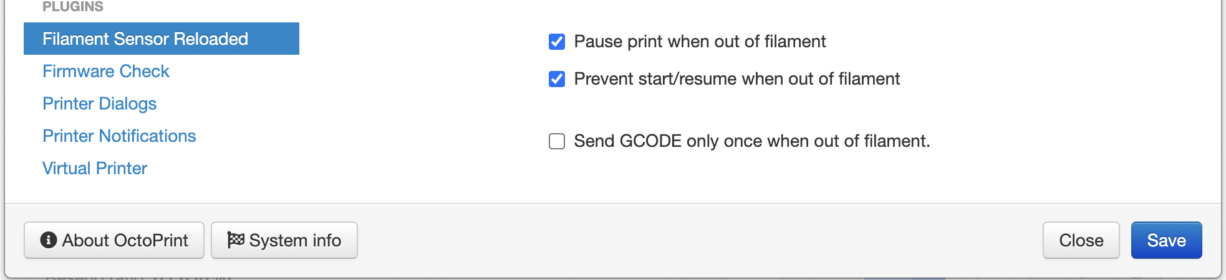Image resolution: width=1226 pixels, height=280 pixels.
Task: Open Virtual Printer plugin settings
Action: point(95,168)
